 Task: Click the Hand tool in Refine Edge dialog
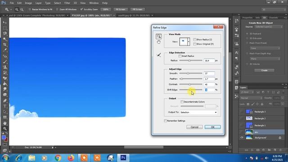(159, 42)
